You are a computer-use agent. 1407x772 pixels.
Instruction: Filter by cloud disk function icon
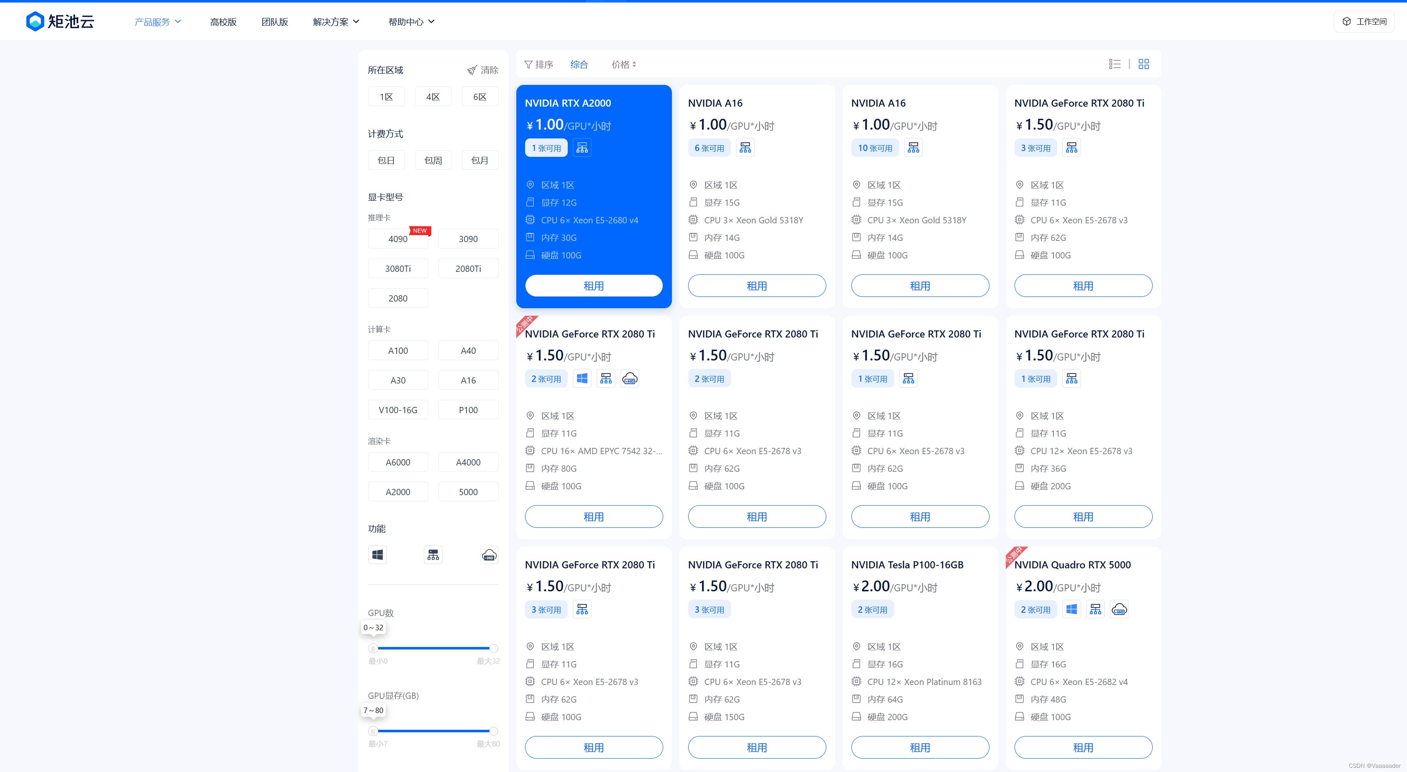click(x=489, y=555)
